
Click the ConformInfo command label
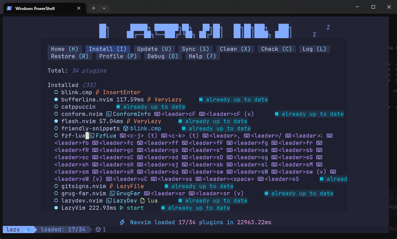pyautogui.click(x=132, y=114)
